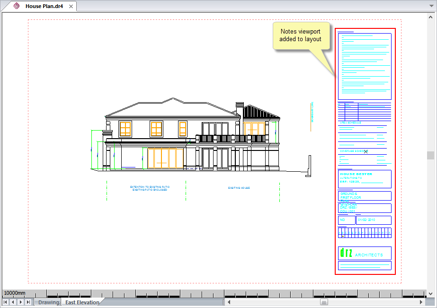Click the 10000mm scale bar label

click(x=15, y=293)
